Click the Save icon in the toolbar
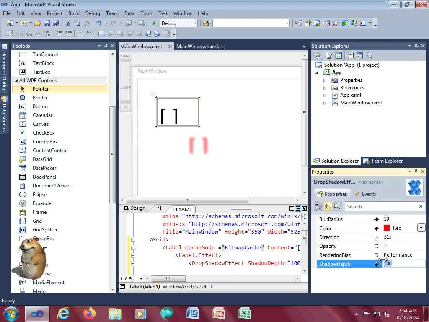This screenshot has height=322, width=429. click(x=47, y=23)
